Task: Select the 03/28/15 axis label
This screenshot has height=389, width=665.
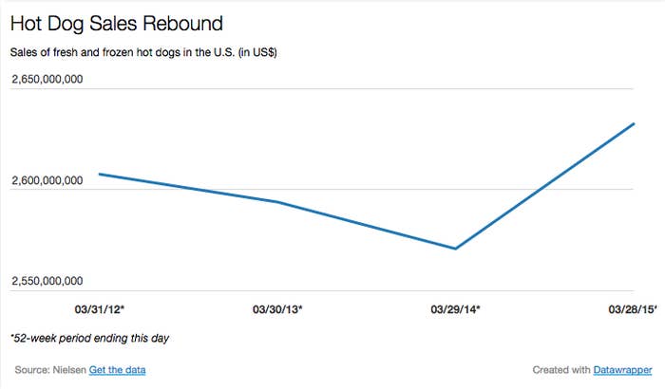Action: click(x=633, y=309)
